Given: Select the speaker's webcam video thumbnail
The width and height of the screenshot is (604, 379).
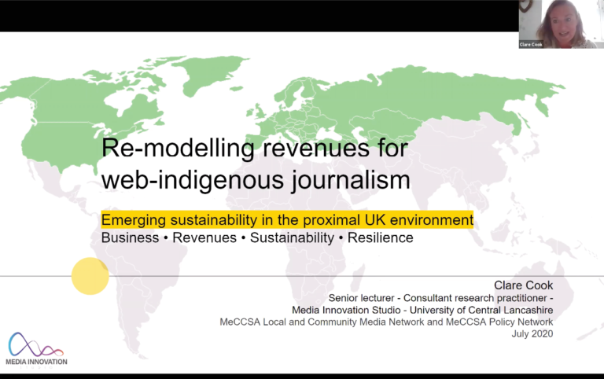Looking at the screenshot, I should pyautogui.click(x=560, y=22).
